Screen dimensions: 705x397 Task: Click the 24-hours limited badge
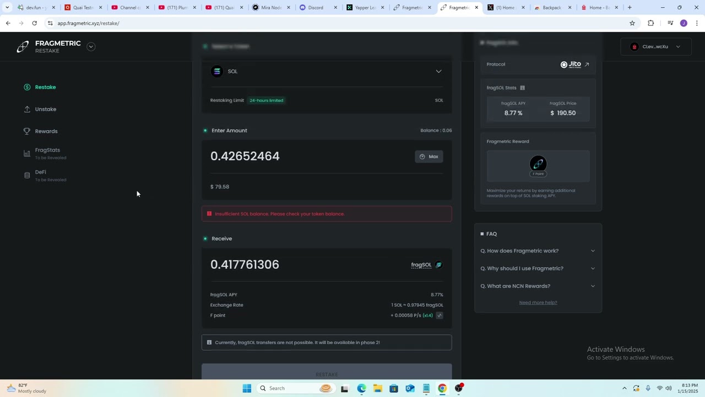(267, 100)
